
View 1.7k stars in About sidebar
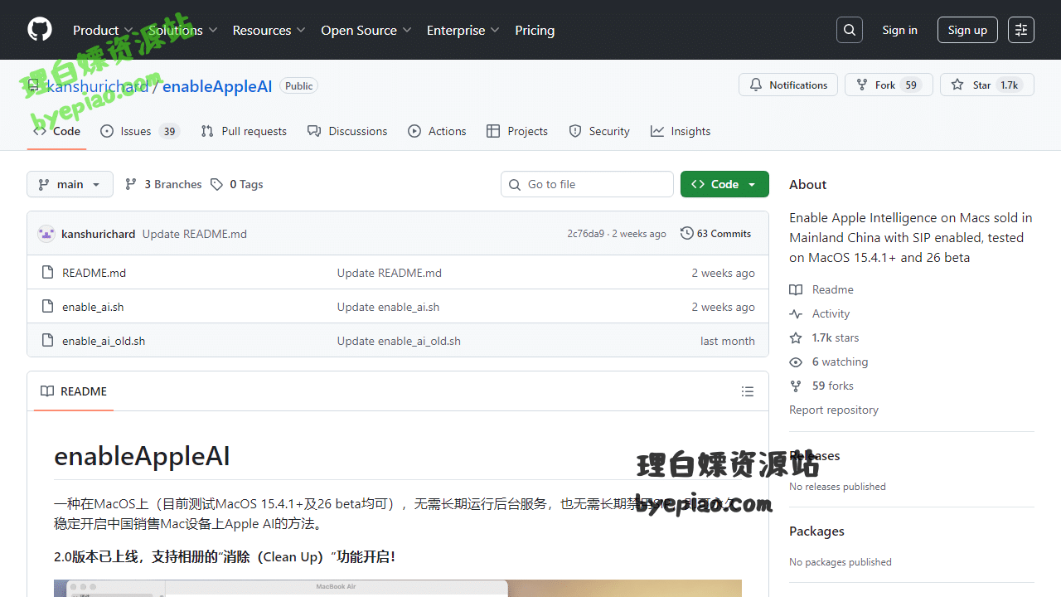click(824, 337)
